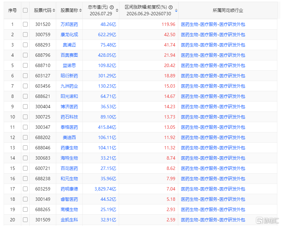Check the box for 金凯生科 row
The width and height of the screenshot is (281, 226).
pos(25,220)
